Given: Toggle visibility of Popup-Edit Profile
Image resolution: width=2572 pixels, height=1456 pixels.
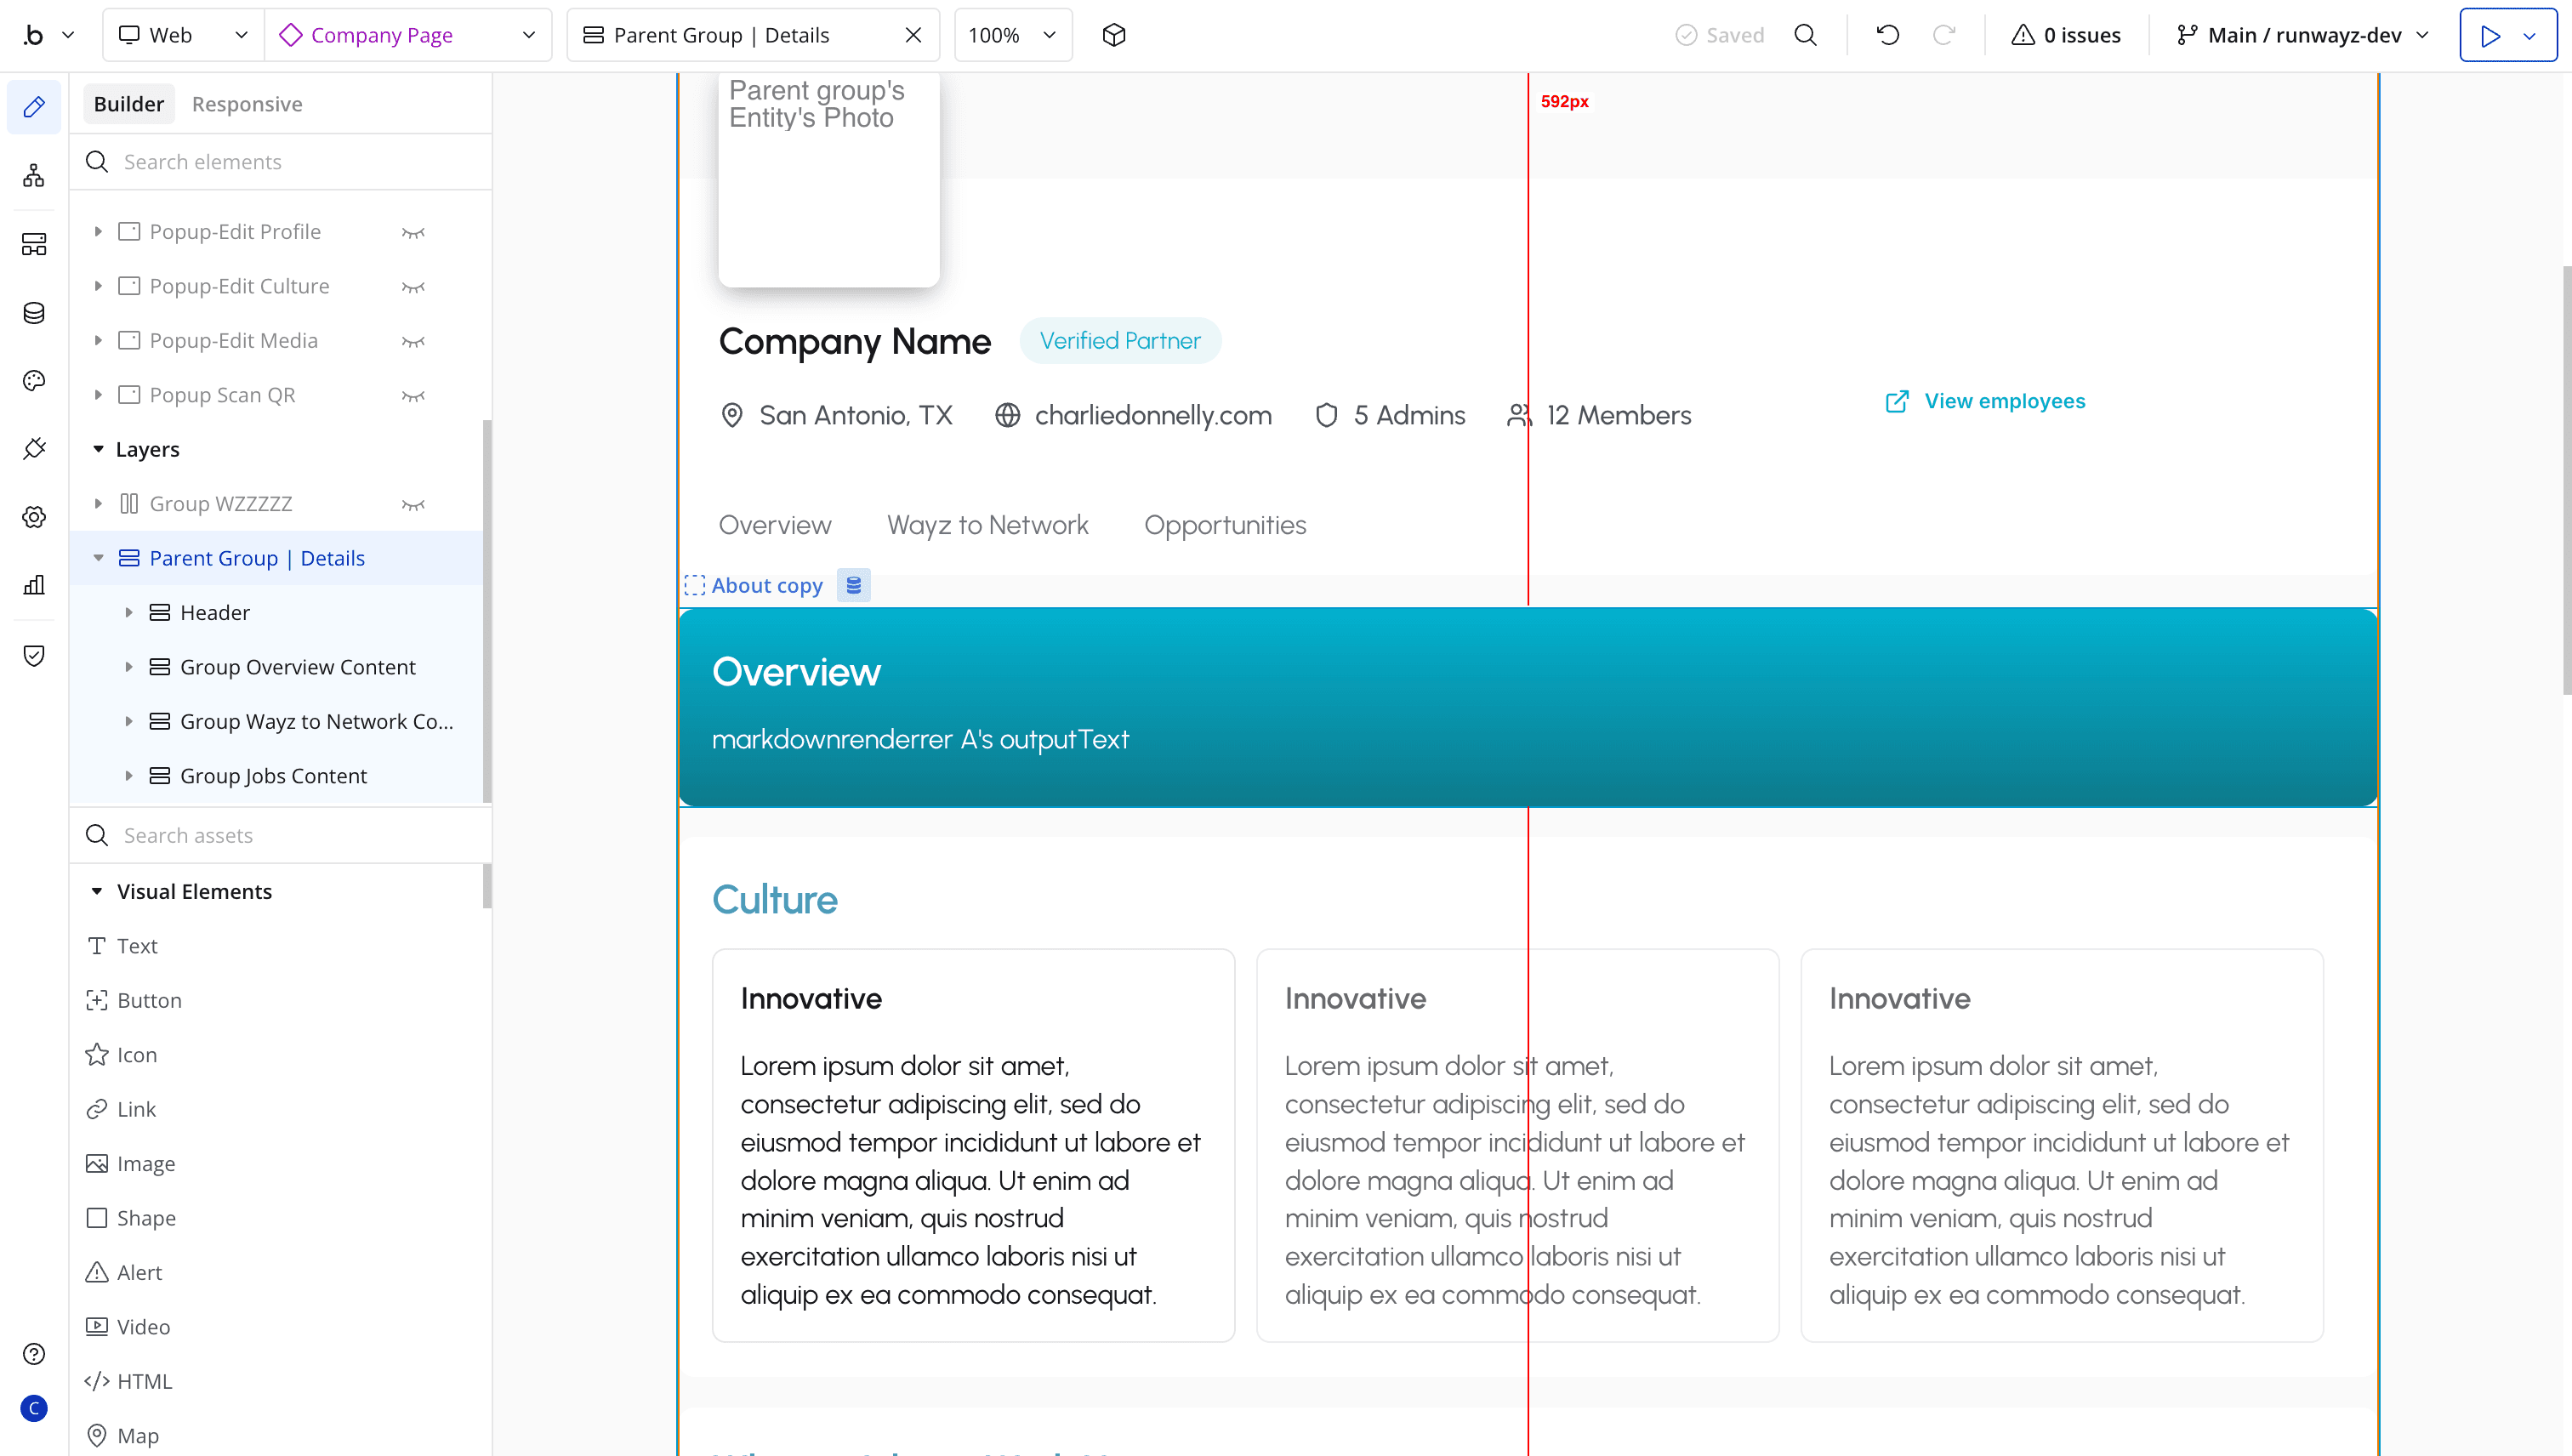Looking at the screenshot, I should pyautogui.click(x=413, y=231).
